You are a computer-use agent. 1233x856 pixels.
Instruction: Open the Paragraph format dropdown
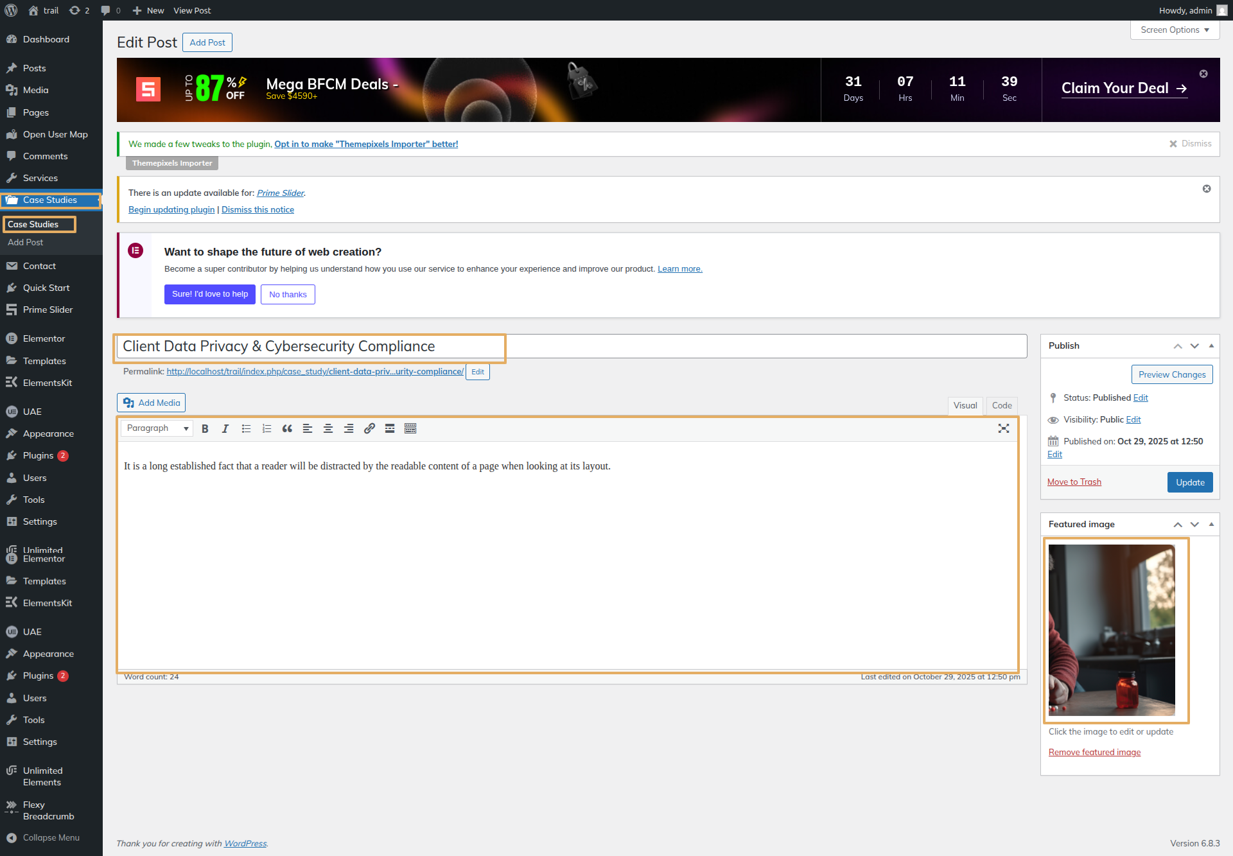pyautogui.click(x=157, y=428)
